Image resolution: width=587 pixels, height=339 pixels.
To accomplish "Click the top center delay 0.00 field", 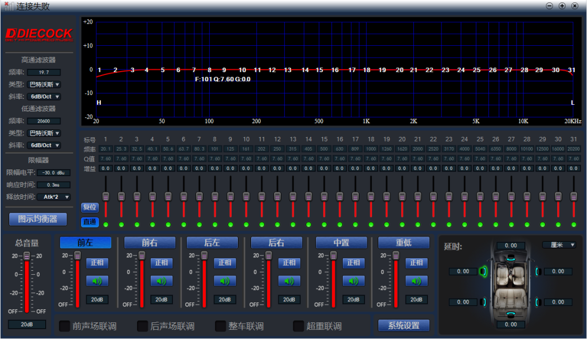I will coord(511,246).
